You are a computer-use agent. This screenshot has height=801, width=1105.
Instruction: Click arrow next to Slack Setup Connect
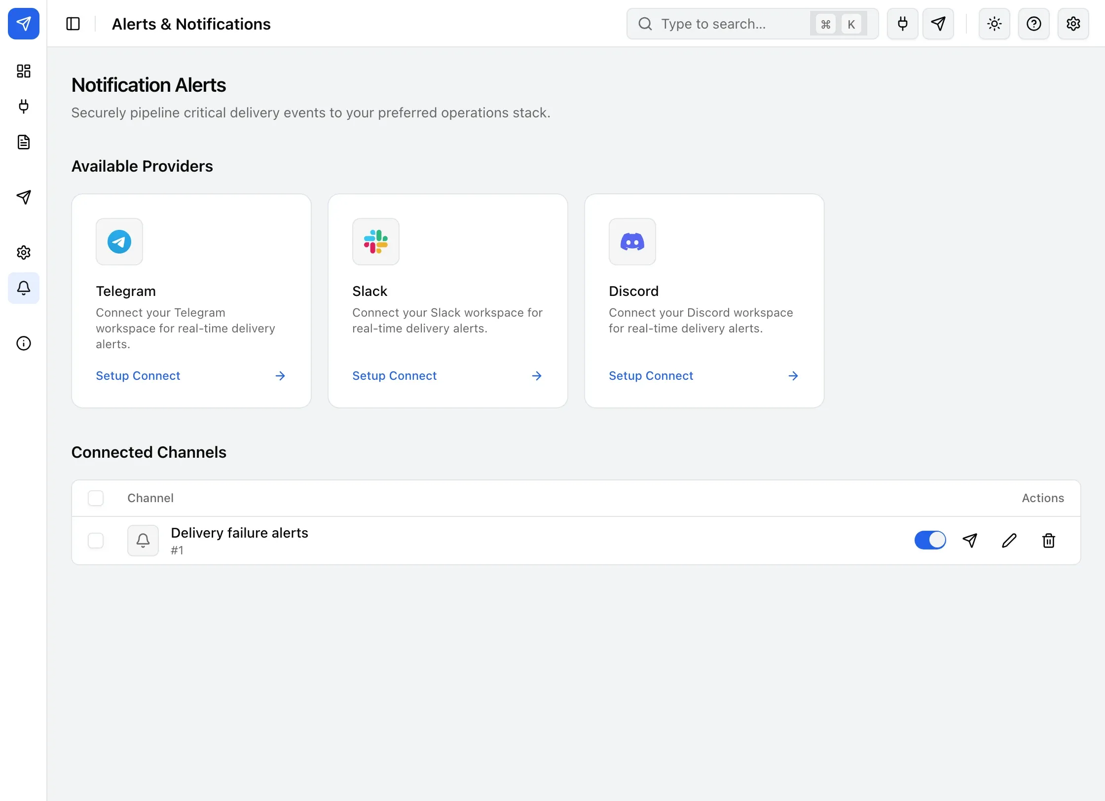pyautogui.click(x=537, y=376)
